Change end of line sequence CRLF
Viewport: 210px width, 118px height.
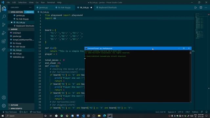pyautogui.click(x=187, y=112)
